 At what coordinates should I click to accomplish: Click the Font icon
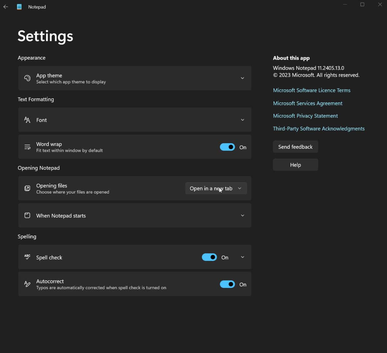coord(27,120)
